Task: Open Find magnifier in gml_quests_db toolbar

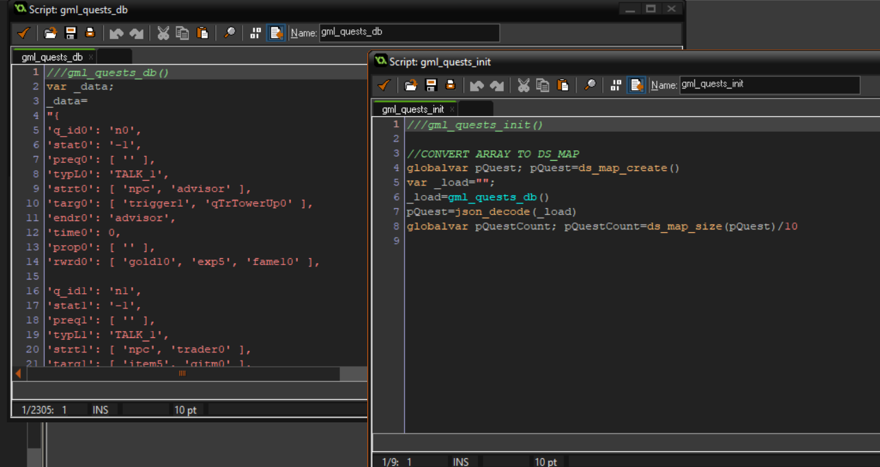Action: [x=230, y=33]
